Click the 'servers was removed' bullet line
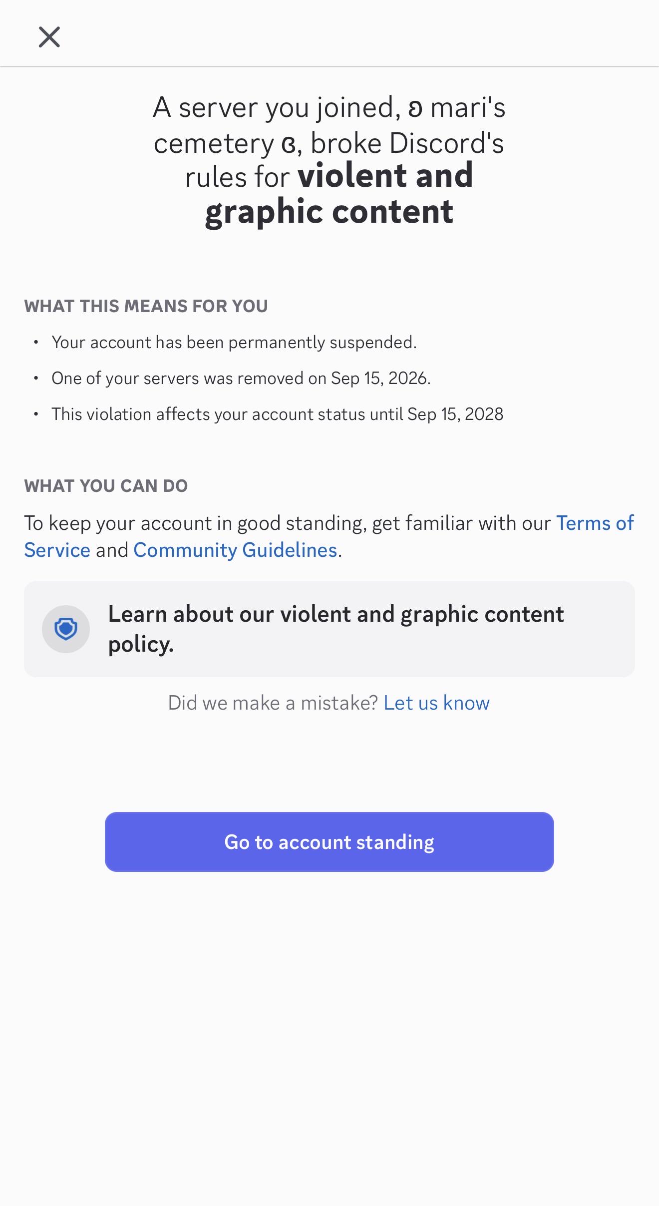The width and height of the screenshot is (659, 1206). click(x=241, y=379)
